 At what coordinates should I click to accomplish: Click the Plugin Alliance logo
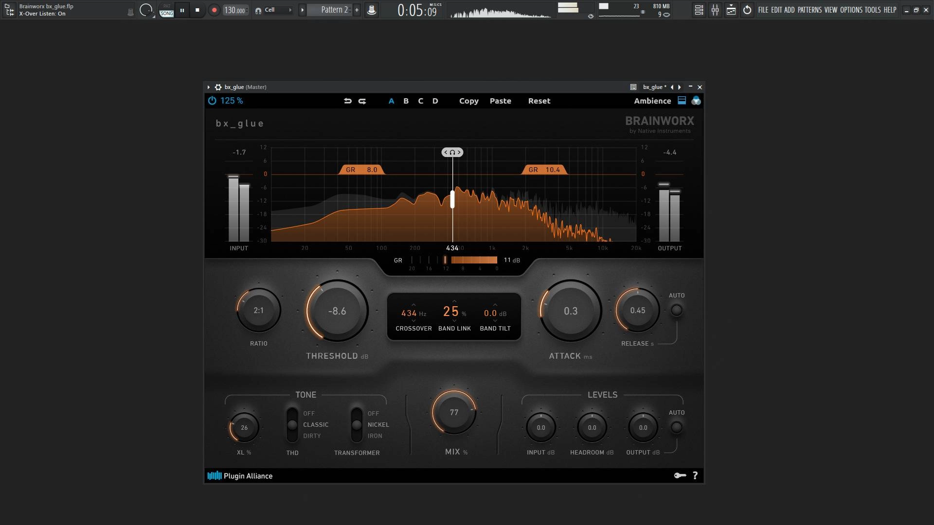240,476
